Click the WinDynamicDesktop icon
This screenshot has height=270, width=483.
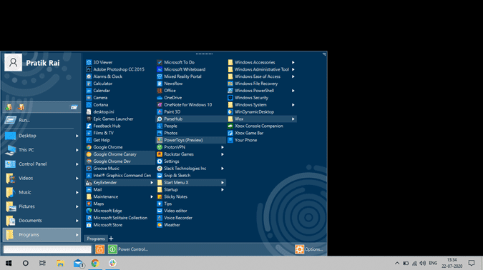click(230, 112)
